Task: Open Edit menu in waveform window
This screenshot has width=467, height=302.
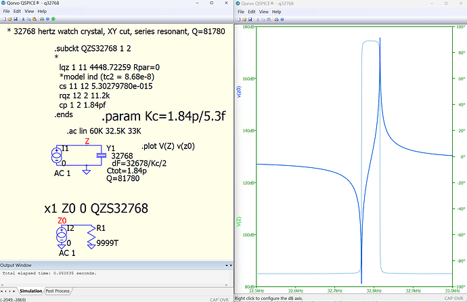Action: (x=252, y=12)
